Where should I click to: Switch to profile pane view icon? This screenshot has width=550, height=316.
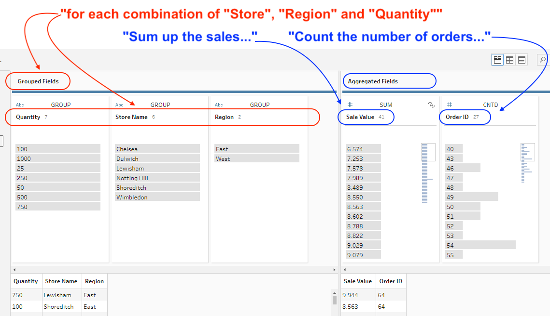coord(497,60)
